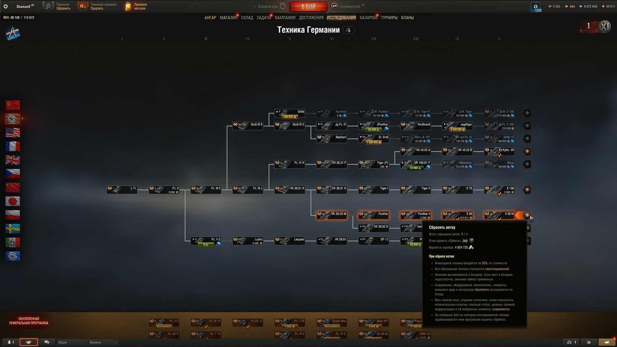Select the USA nation flag
Viewport: 617px width, 347px height.
click(13, 132)
